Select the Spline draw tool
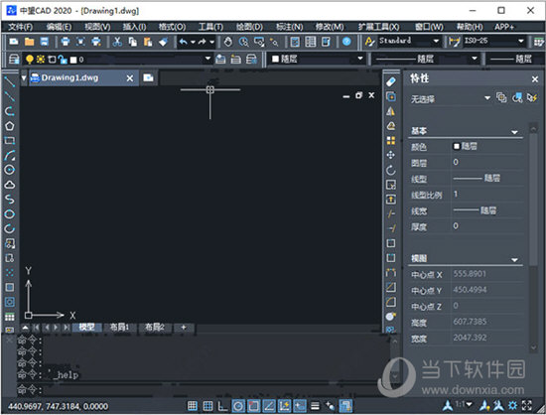This screenshot has width=546, height=415. tap(9, 200)
